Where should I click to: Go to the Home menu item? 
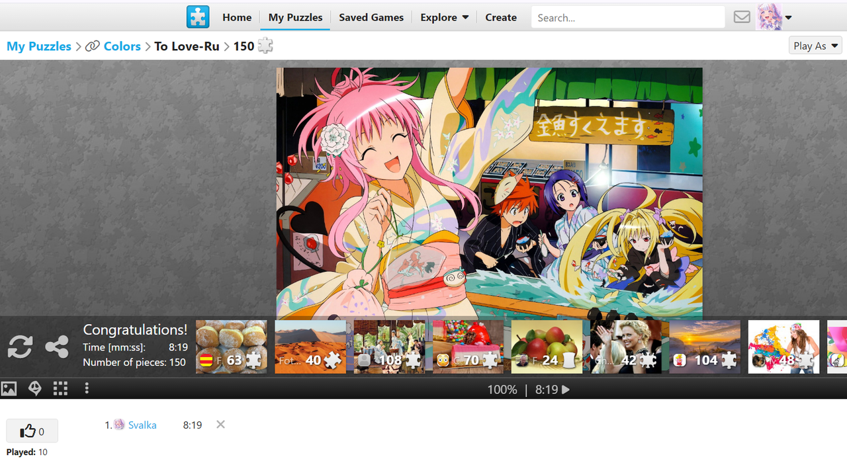pos(237,17)
